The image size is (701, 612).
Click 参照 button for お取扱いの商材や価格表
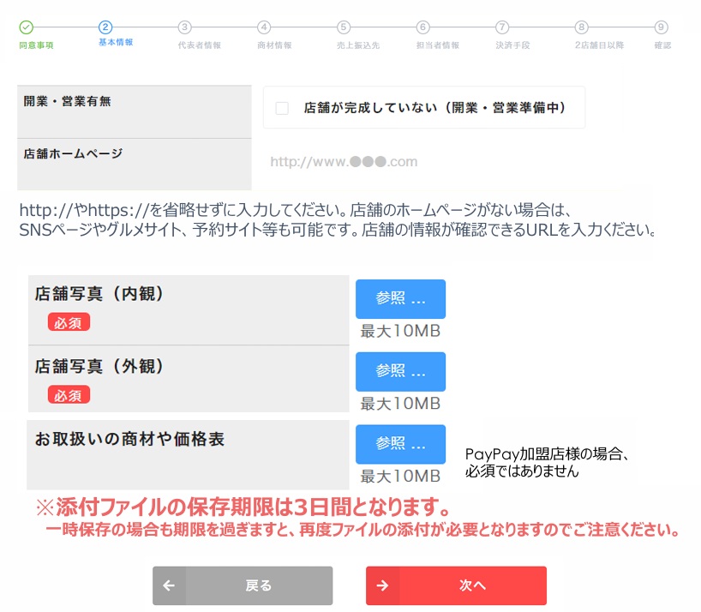400,444
